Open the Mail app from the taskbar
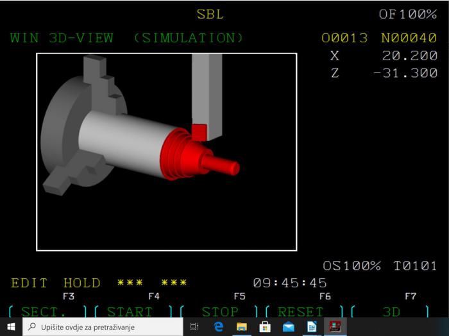Screen dimensions: 449x336 [x=288, y=327]
